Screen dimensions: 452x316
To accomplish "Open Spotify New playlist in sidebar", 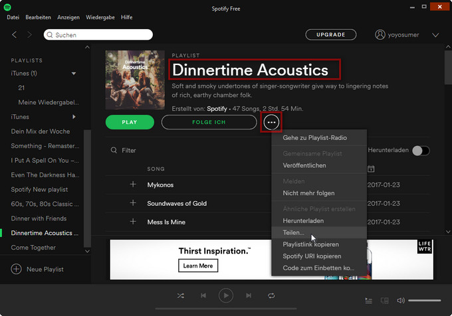I will point(39,189).
